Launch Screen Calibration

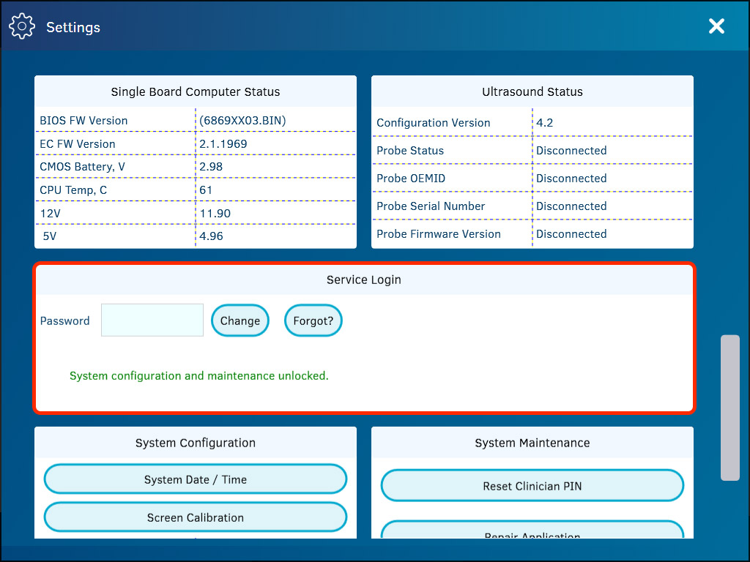[195, 517]
